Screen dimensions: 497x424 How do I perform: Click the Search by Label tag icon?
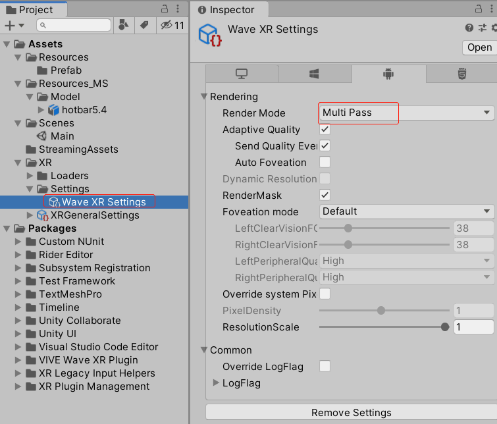tap(144, 25)
